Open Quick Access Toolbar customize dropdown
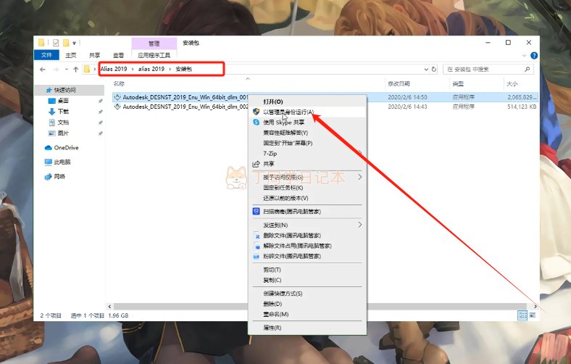 [x=75, y=43]
